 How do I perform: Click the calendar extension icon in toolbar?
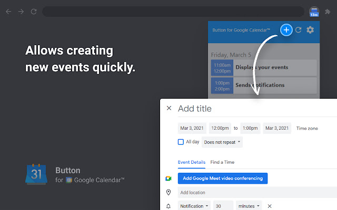click(314, 12)
